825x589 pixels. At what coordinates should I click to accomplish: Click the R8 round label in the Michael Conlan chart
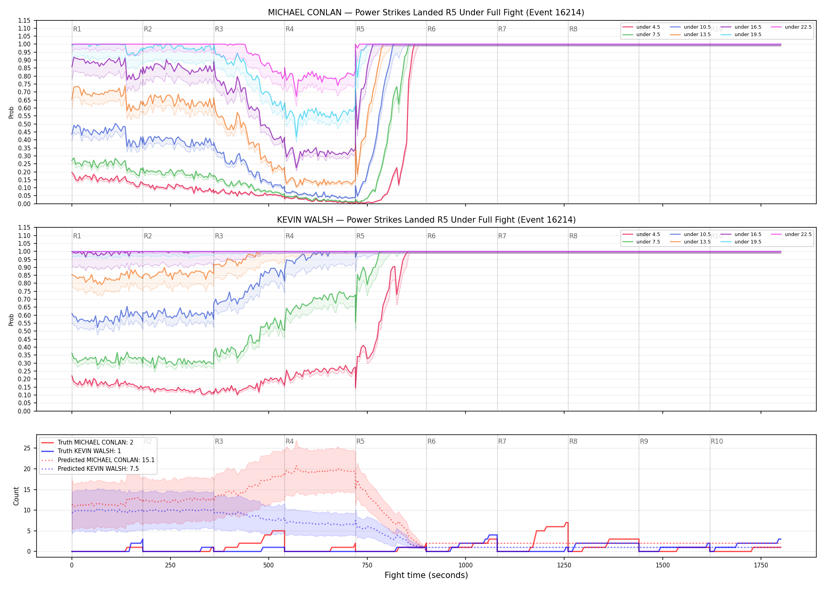point(573,29)
